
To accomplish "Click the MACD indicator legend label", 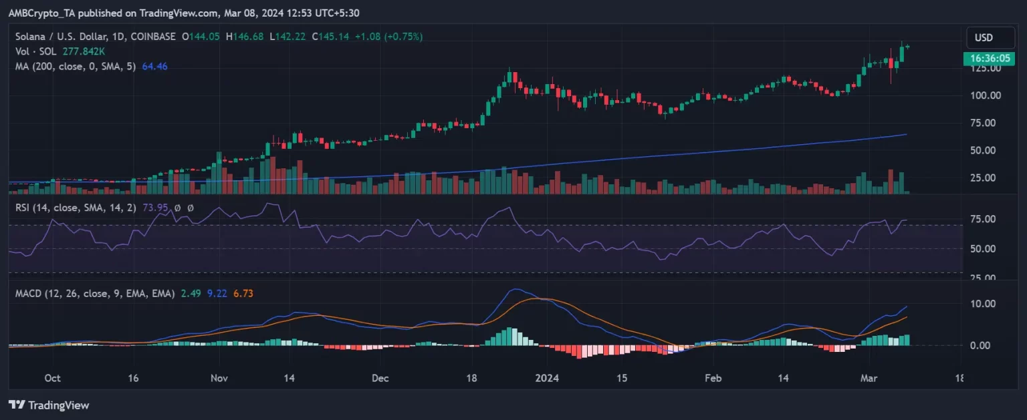I will (94, 293).
